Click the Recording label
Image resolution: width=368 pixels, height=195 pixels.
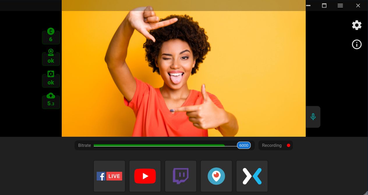[272, 145]
